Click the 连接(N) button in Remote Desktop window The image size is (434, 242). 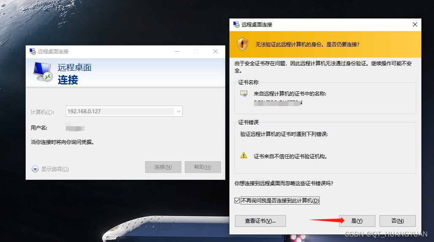pyautogui.click(x=163, y=167)
